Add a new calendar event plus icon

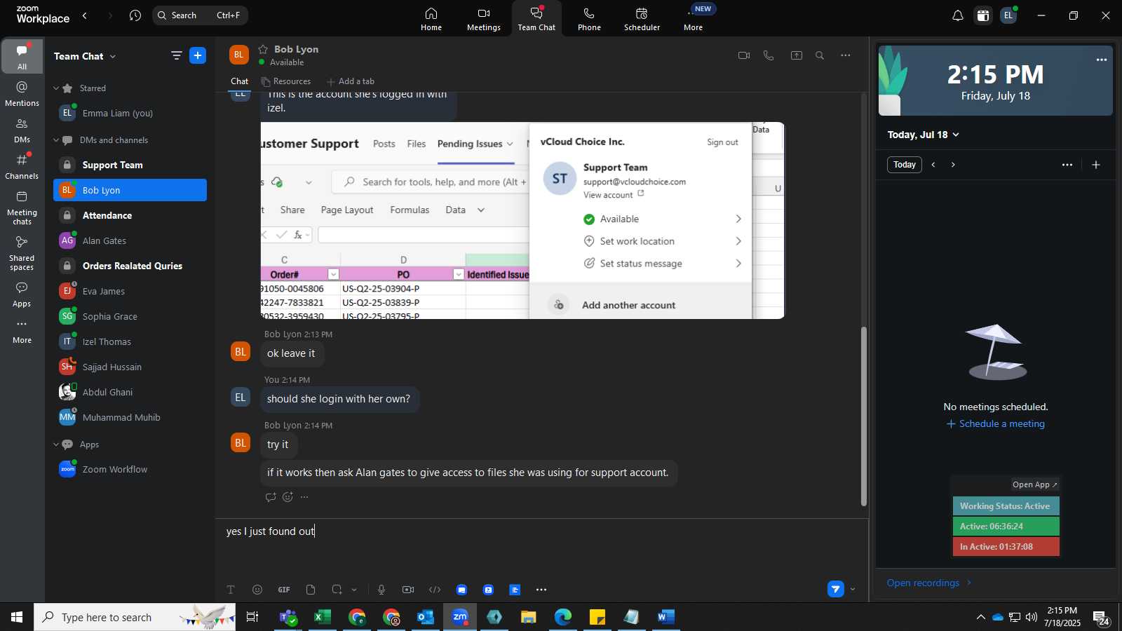[1096, 165]
